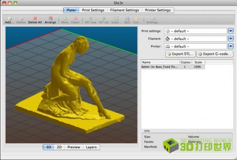Open the Filament Settings tab

124,10
